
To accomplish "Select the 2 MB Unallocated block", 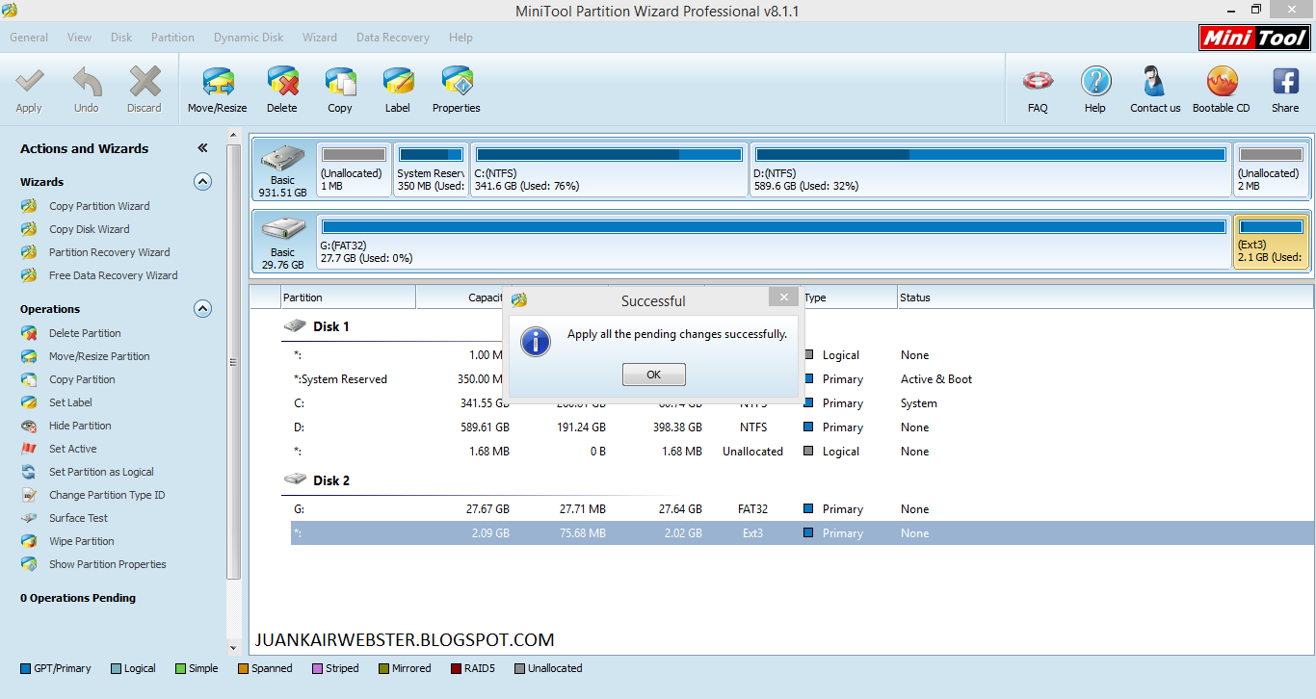I will click(1272, 169).
